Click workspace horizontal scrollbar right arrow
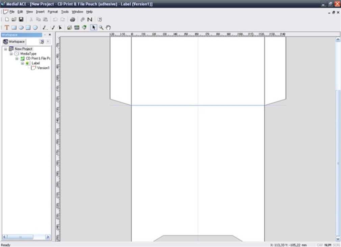Screen dimensions: 341x247 click(48, 237)
